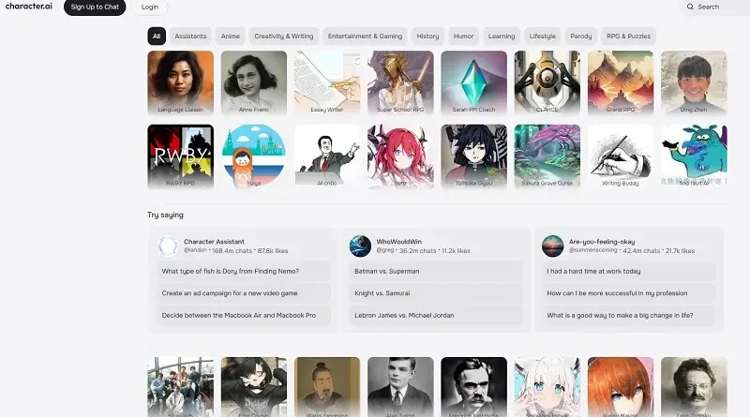The width and height of the screenshot is (750, 417).
Task: Switch to the Humor category
Action: coord(463,36)
